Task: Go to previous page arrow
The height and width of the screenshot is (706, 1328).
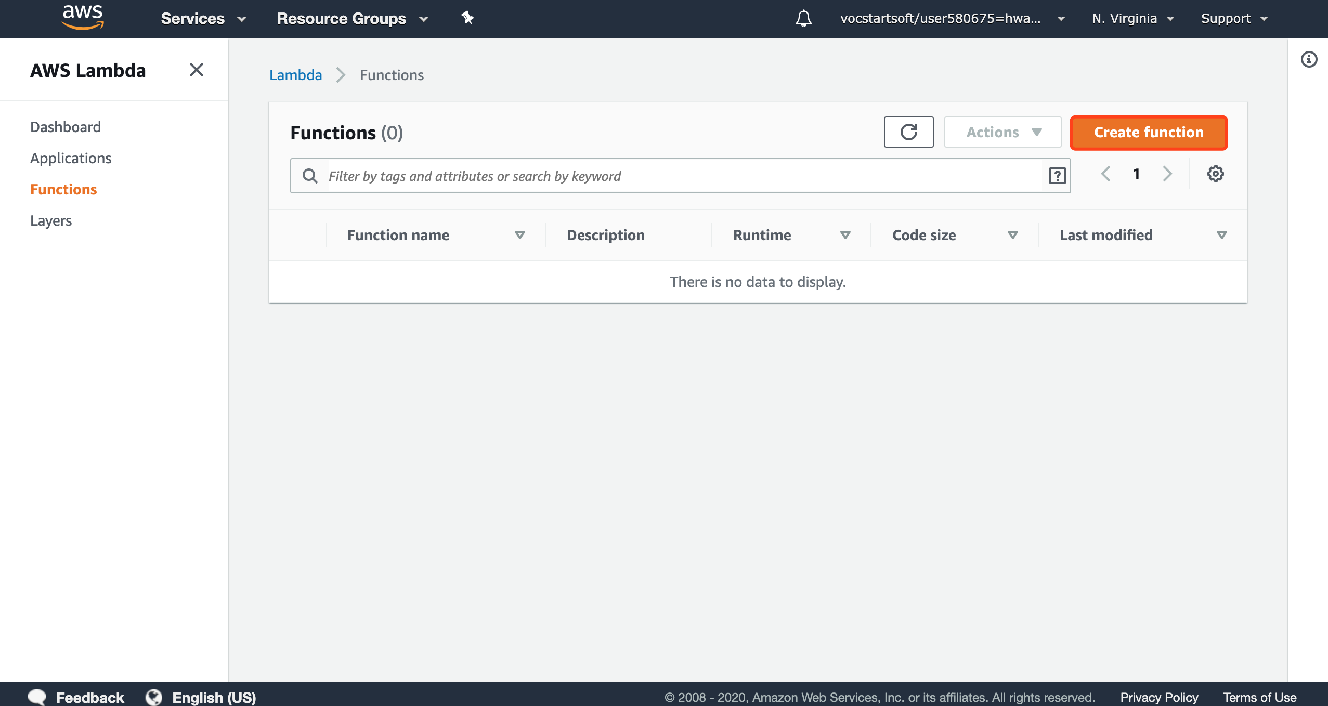Action: tap(1106, 174)
